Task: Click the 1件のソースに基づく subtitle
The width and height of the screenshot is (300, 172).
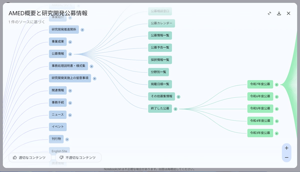Action: (x=27, y=22)
